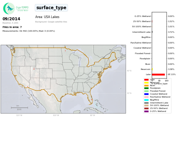Click the surface_type title badge
The width and height of the screenshot is (181, 151).
(x=51, y=8)
